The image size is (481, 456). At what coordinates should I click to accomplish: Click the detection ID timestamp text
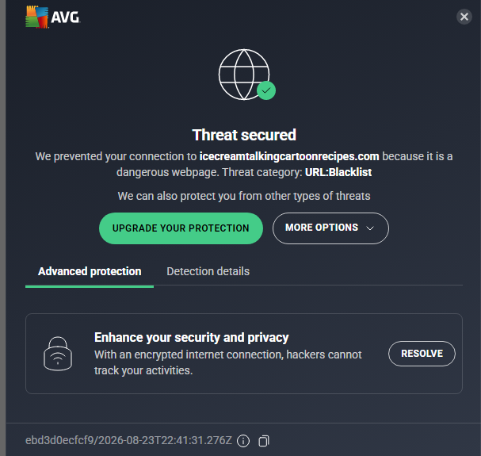tap(128, 440)
